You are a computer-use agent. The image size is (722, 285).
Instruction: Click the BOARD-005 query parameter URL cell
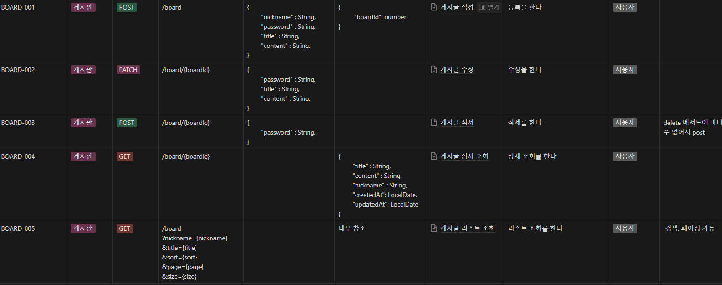point(194,253)
